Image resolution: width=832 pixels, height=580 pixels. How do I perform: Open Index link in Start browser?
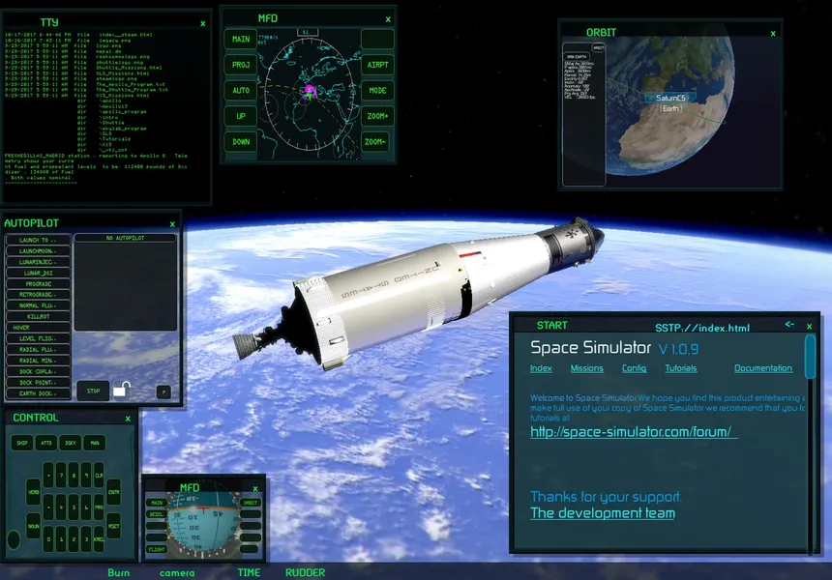click(541, 368)
